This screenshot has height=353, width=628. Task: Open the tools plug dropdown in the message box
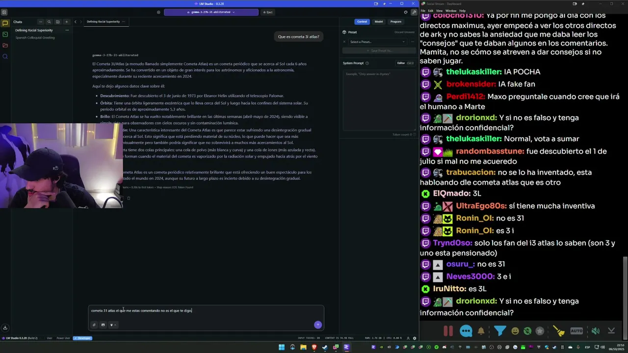point(113,325)
